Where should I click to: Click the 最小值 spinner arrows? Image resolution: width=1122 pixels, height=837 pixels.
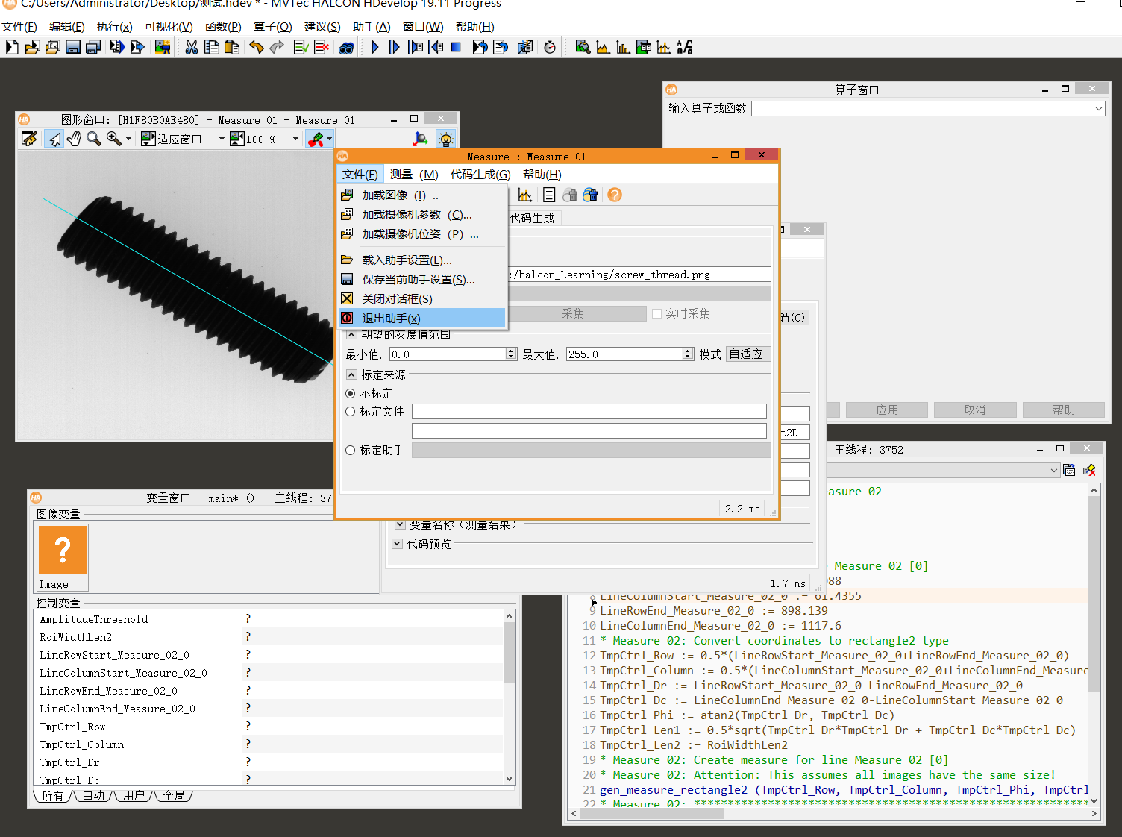[x=511, y=354]
